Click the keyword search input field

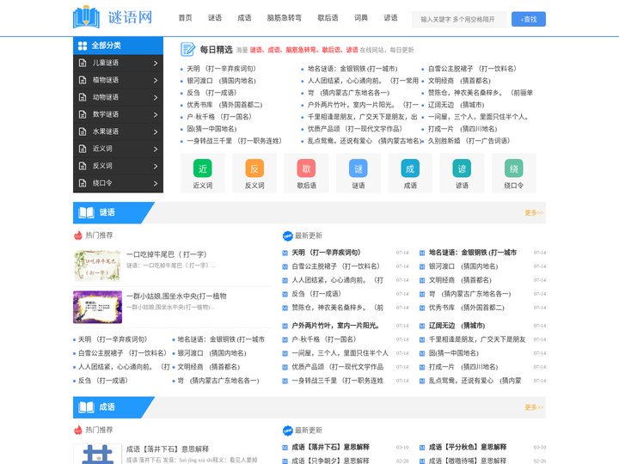(x=459, y=19)
